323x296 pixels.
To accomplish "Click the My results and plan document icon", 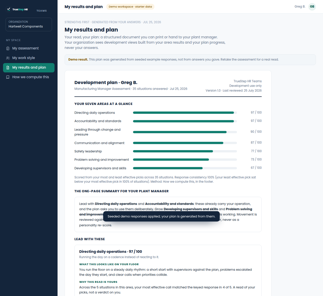I will point(8,68).
